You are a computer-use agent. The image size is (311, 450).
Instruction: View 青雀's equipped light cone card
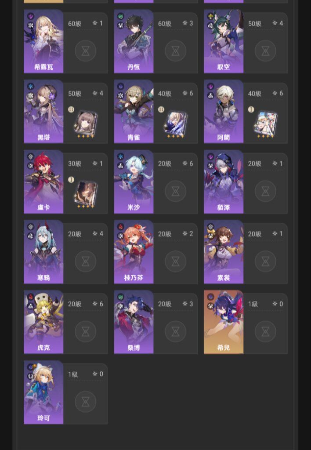point(176,123)
